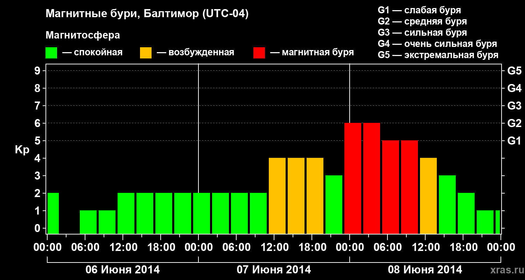The width and height of the screenshot is (525, 280).
Task: Click the «— возбужденная» legend label
Action: 195,53
